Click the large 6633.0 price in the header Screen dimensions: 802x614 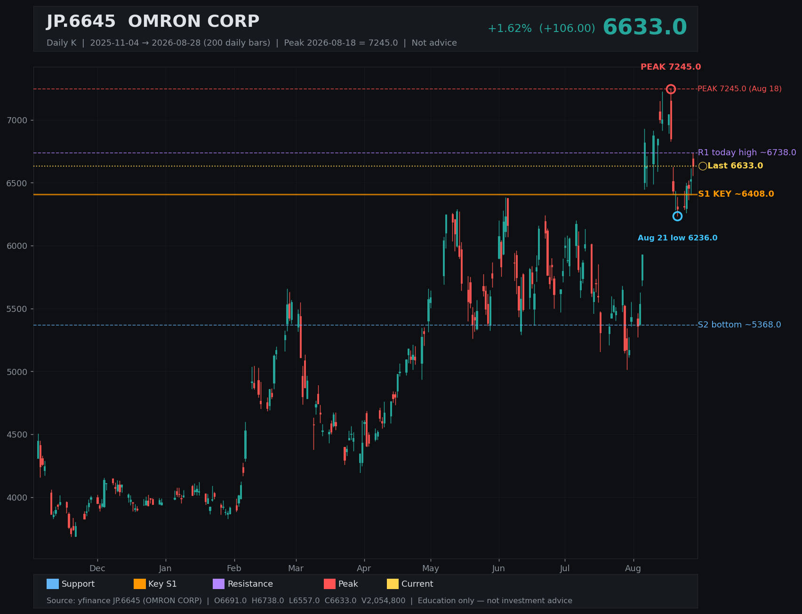coord(645,27)
